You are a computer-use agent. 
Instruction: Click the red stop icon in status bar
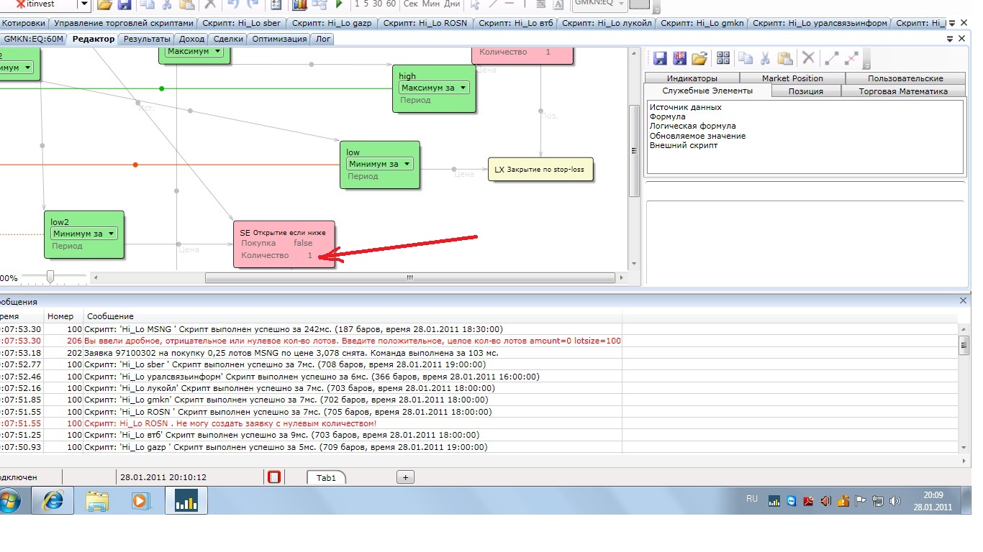274,477
